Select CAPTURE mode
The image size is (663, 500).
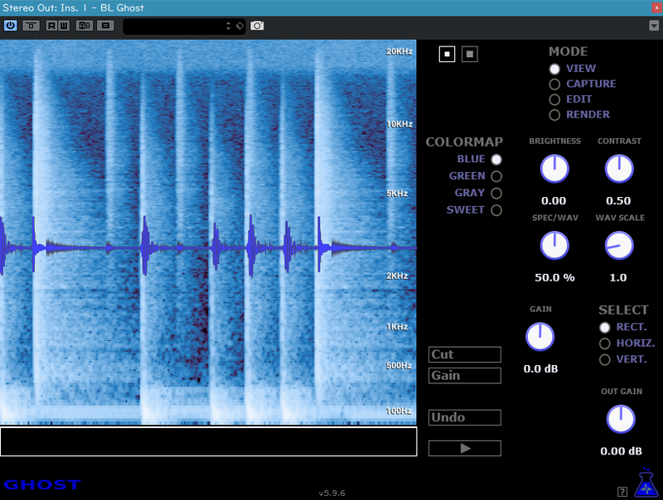pyautogui.click(x=554, y=84)
